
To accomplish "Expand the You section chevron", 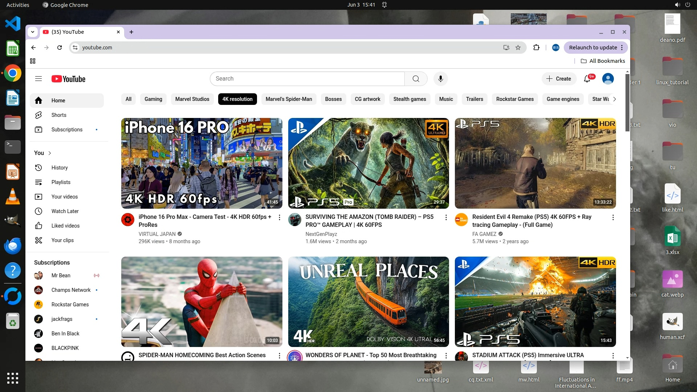I will coord(50,153).
